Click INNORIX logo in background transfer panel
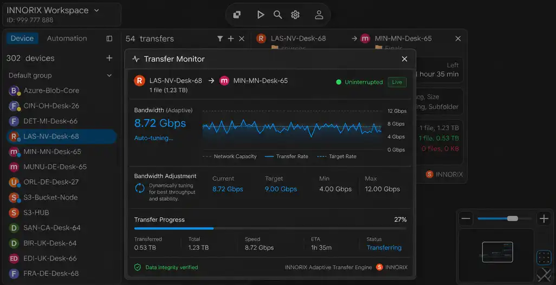 (444, 174)
